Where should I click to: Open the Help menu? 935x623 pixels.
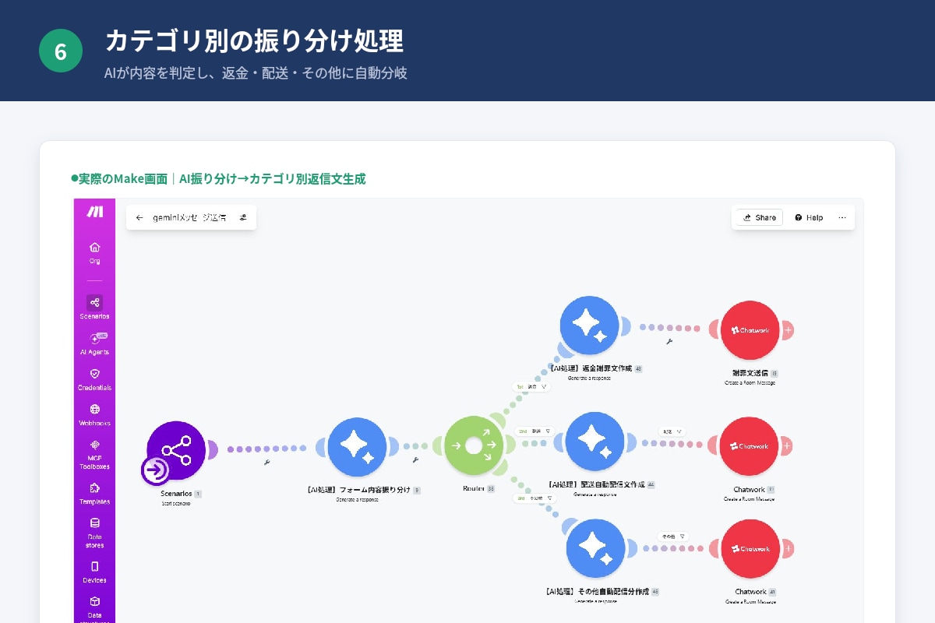point(809,217)
